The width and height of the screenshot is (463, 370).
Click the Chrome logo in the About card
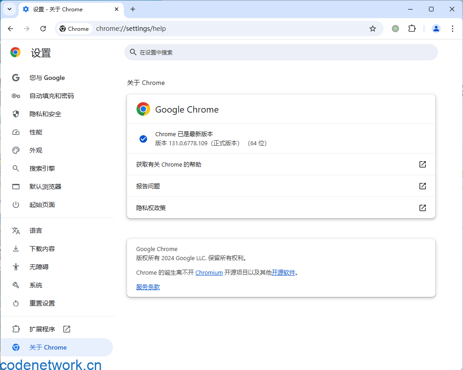click(x=143, y=109)
